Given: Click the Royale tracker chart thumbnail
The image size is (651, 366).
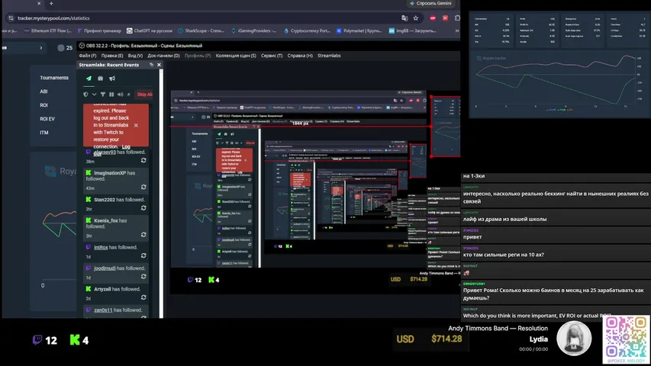Looking at the screenshot, I should click(x=558, y=85).
